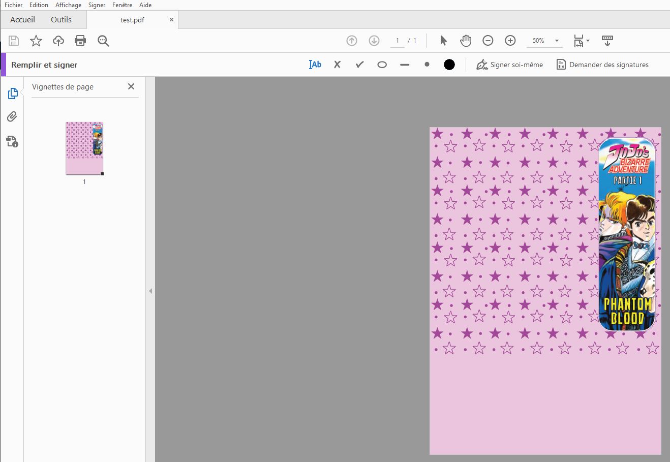Image resolution: width=670 pixels, height=462 pixels.
Task: Open the fit page options icon
Action: click(581, 41)
